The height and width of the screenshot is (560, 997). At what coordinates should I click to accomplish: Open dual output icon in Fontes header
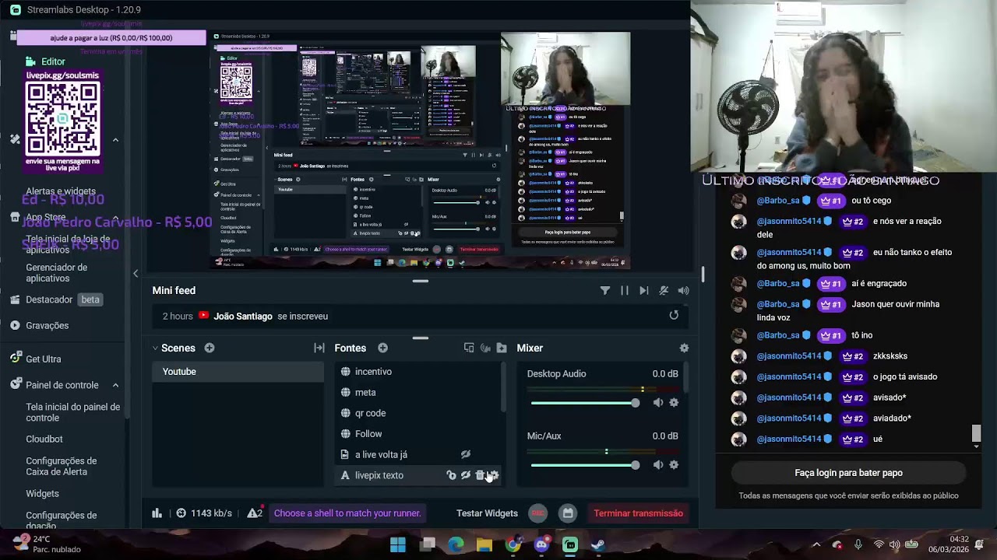[469, 348]
